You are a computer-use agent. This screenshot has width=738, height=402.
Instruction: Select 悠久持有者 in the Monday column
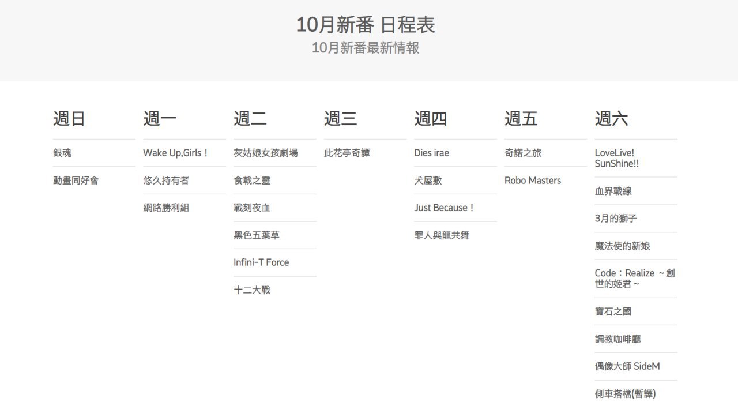[166, 181]
